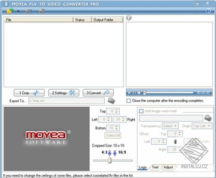Screen dimensions: 216x178
Task: Click the Right crop value field
Action: tap(117, 119)
